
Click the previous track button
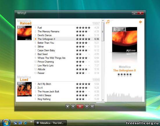click(73, 107)
